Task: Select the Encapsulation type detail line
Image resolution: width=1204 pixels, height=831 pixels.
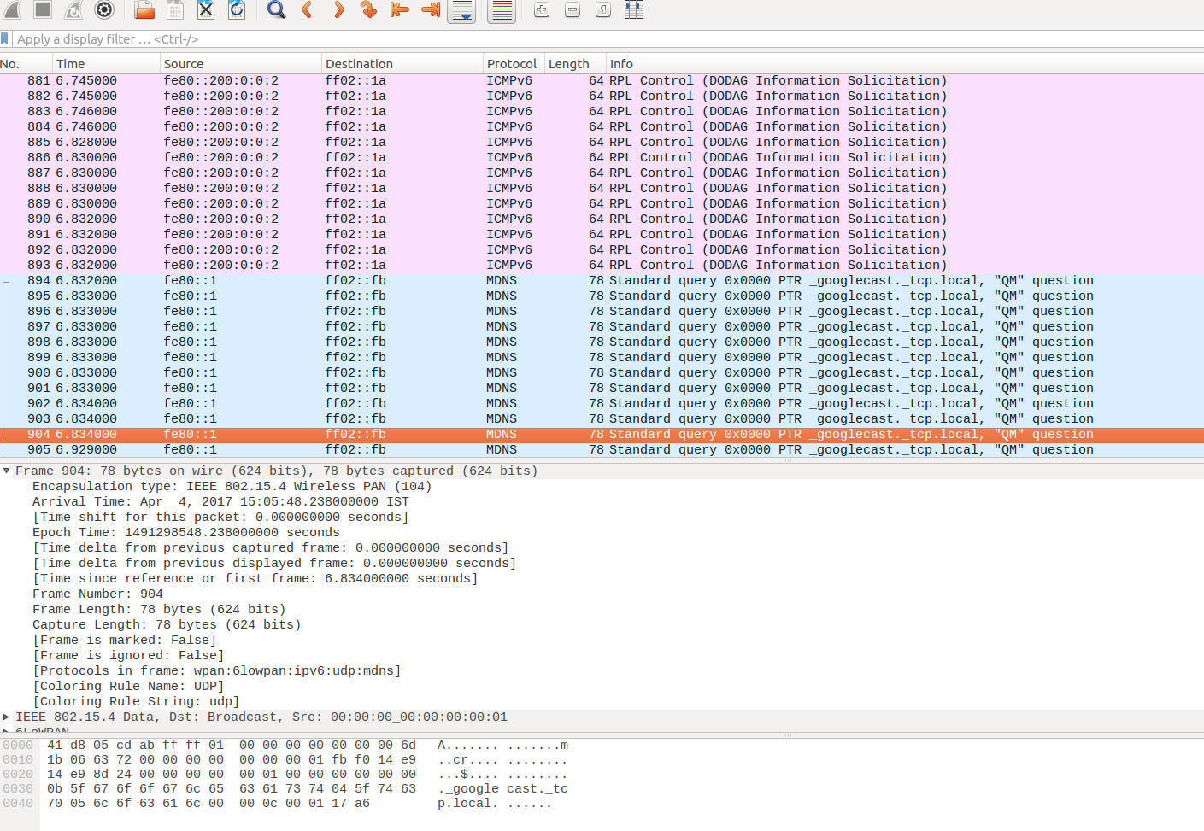Action: click(x=232, y=487)
